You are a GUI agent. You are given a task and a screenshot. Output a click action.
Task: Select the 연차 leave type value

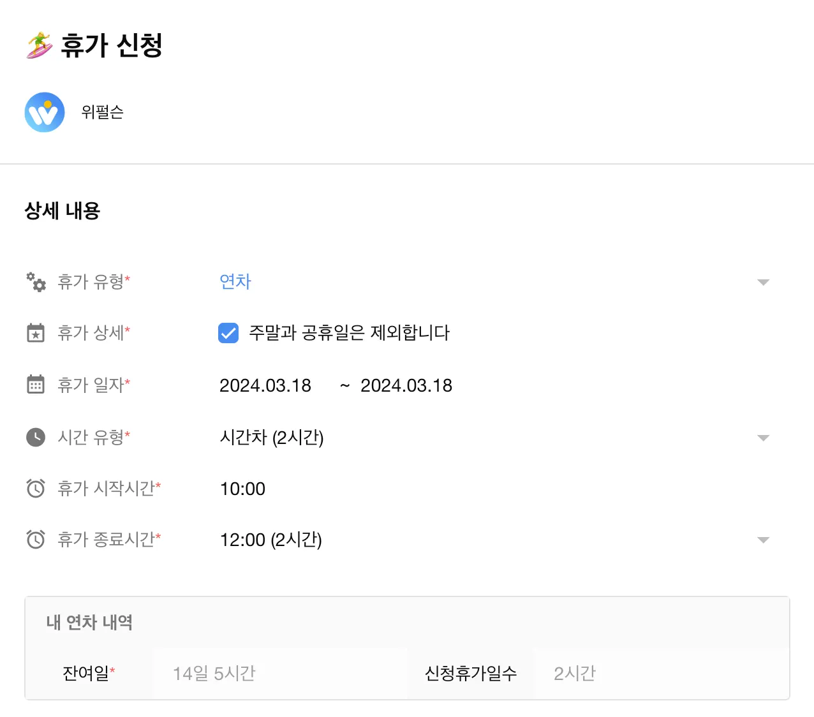pos(235,281)
